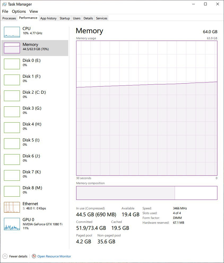Collapse view with Fewer details arrow
This screenshot has height=263, width=224.
tap(5, 256)
